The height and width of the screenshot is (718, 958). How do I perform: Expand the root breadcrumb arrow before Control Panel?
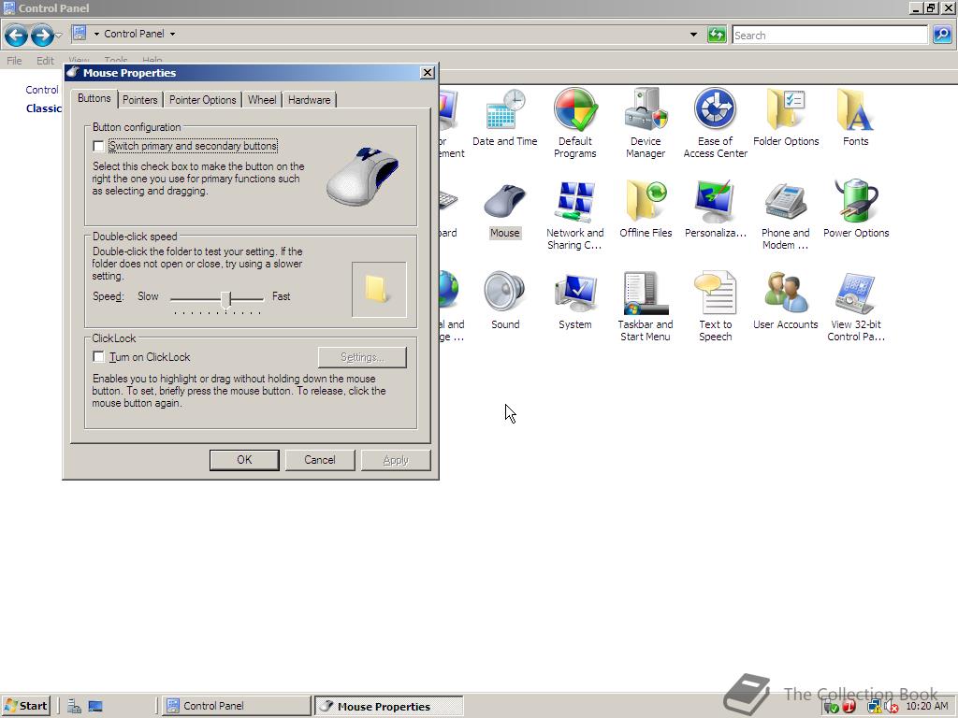click(96, 35)
